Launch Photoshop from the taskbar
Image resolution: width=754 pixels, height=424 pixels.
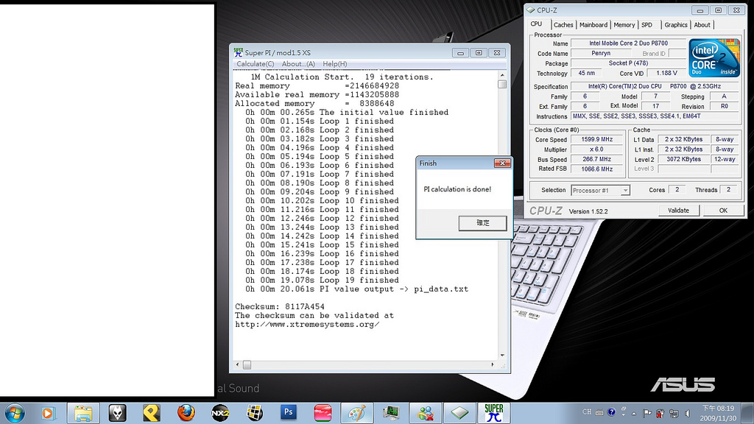[x=289, y=413]
